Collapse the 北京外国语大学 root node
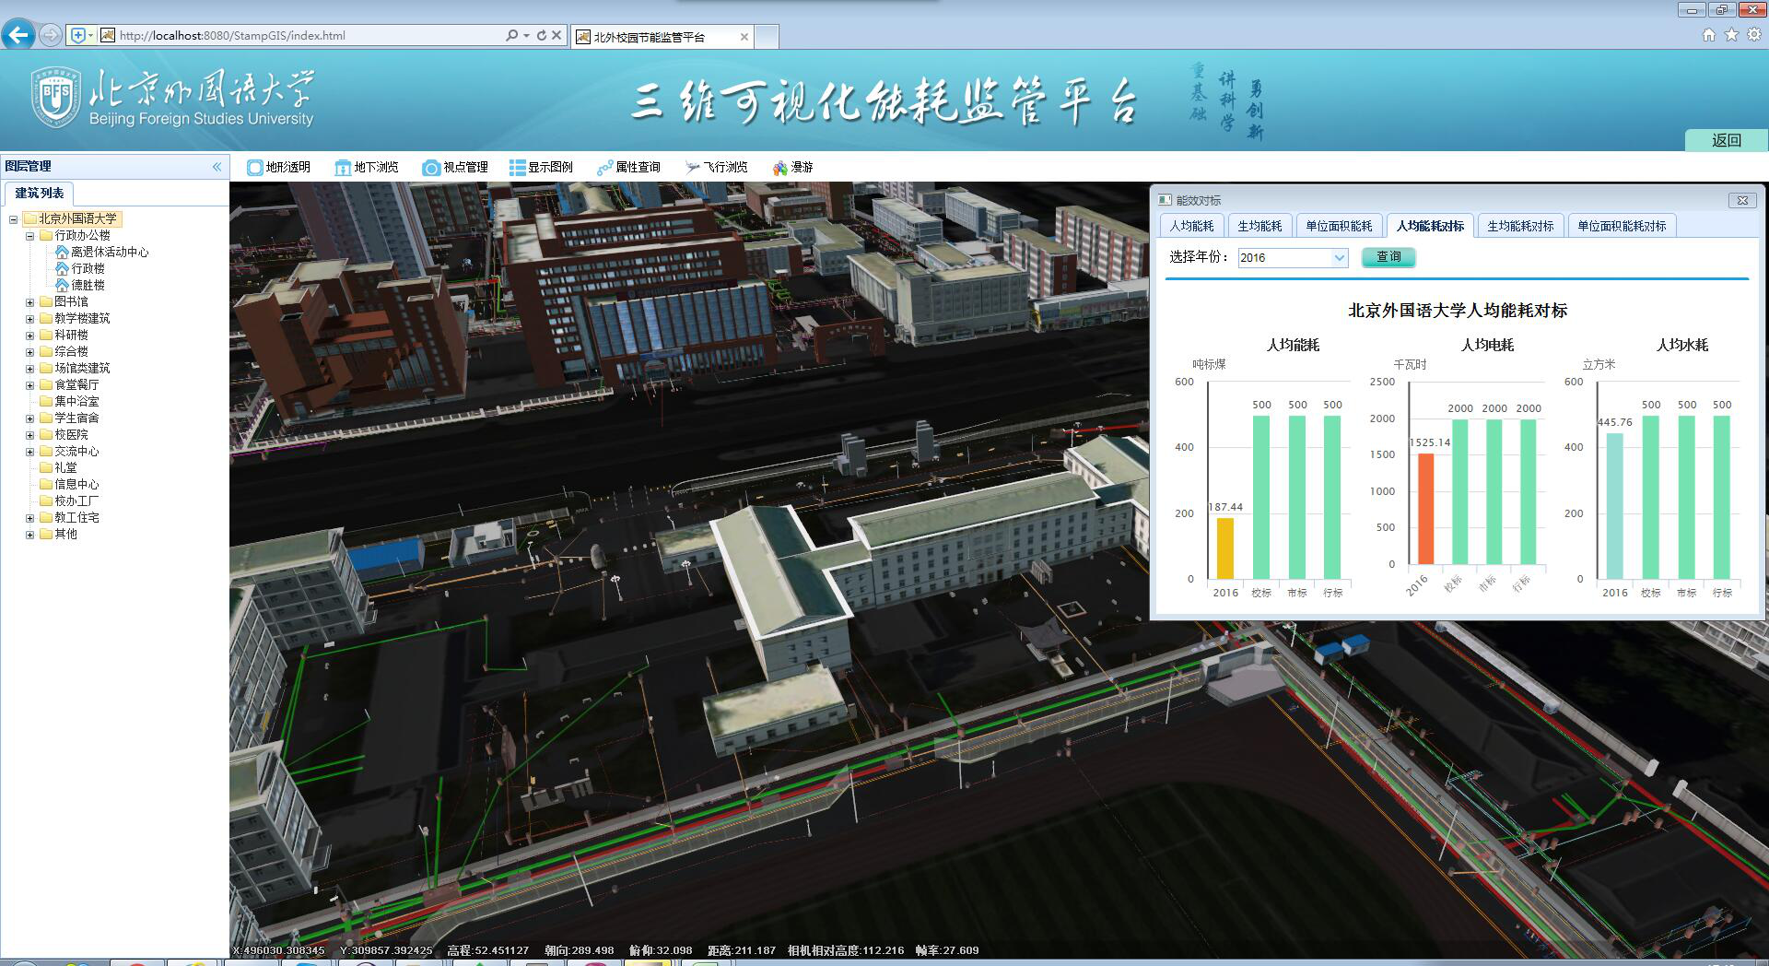The width and height of the screenshot is (1769, 966). coord(14,219)
